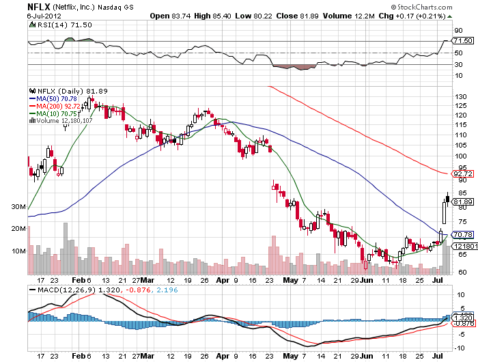Click the Close 81.89 quote value
The width and height of the screenshot is (478, 362).
297,16
